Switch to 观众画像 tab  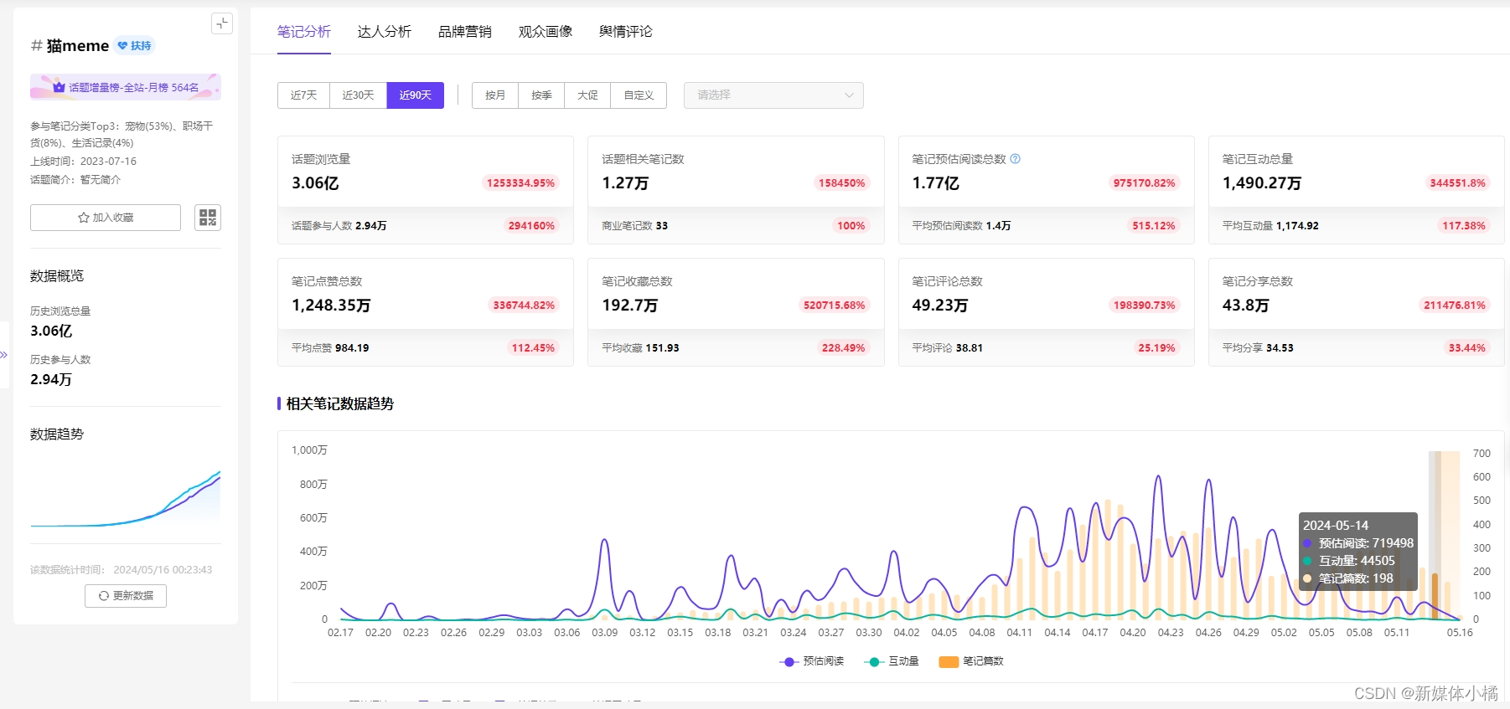tap(546, 32)
